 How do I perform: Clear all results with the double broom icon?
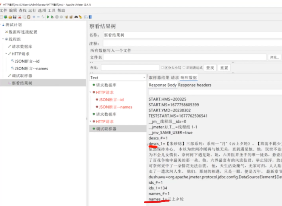(71, 17)
